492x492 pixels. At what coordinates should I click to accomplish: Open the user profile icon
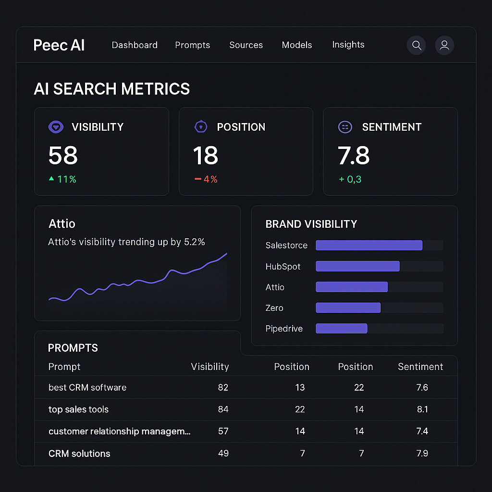(x=444, y=46)
